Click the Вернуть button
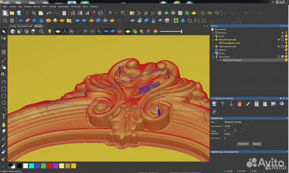 pos(257,143)
